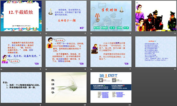Screen dimensions: 177x106
Task: Click slide number 10 label
Action: point(85,105)
